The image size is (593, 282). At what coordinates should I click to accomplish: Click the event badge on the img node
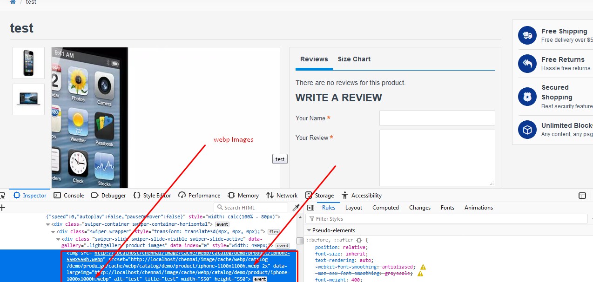[x=260, y=279]
